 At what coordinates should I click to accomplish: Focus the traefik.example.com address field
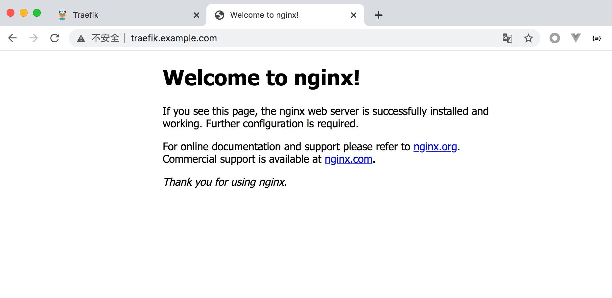(x=296, y=38)
